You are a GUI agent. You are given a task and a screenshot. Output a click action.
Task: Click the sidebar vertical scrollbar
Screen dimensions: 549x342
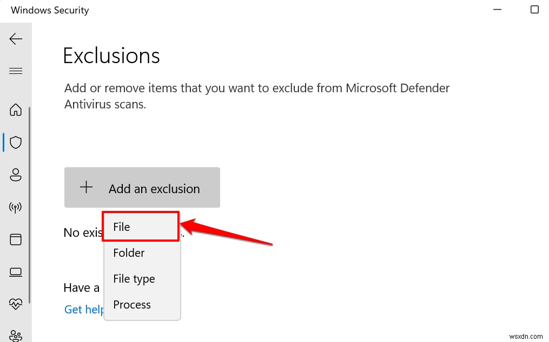click(29, 205)
